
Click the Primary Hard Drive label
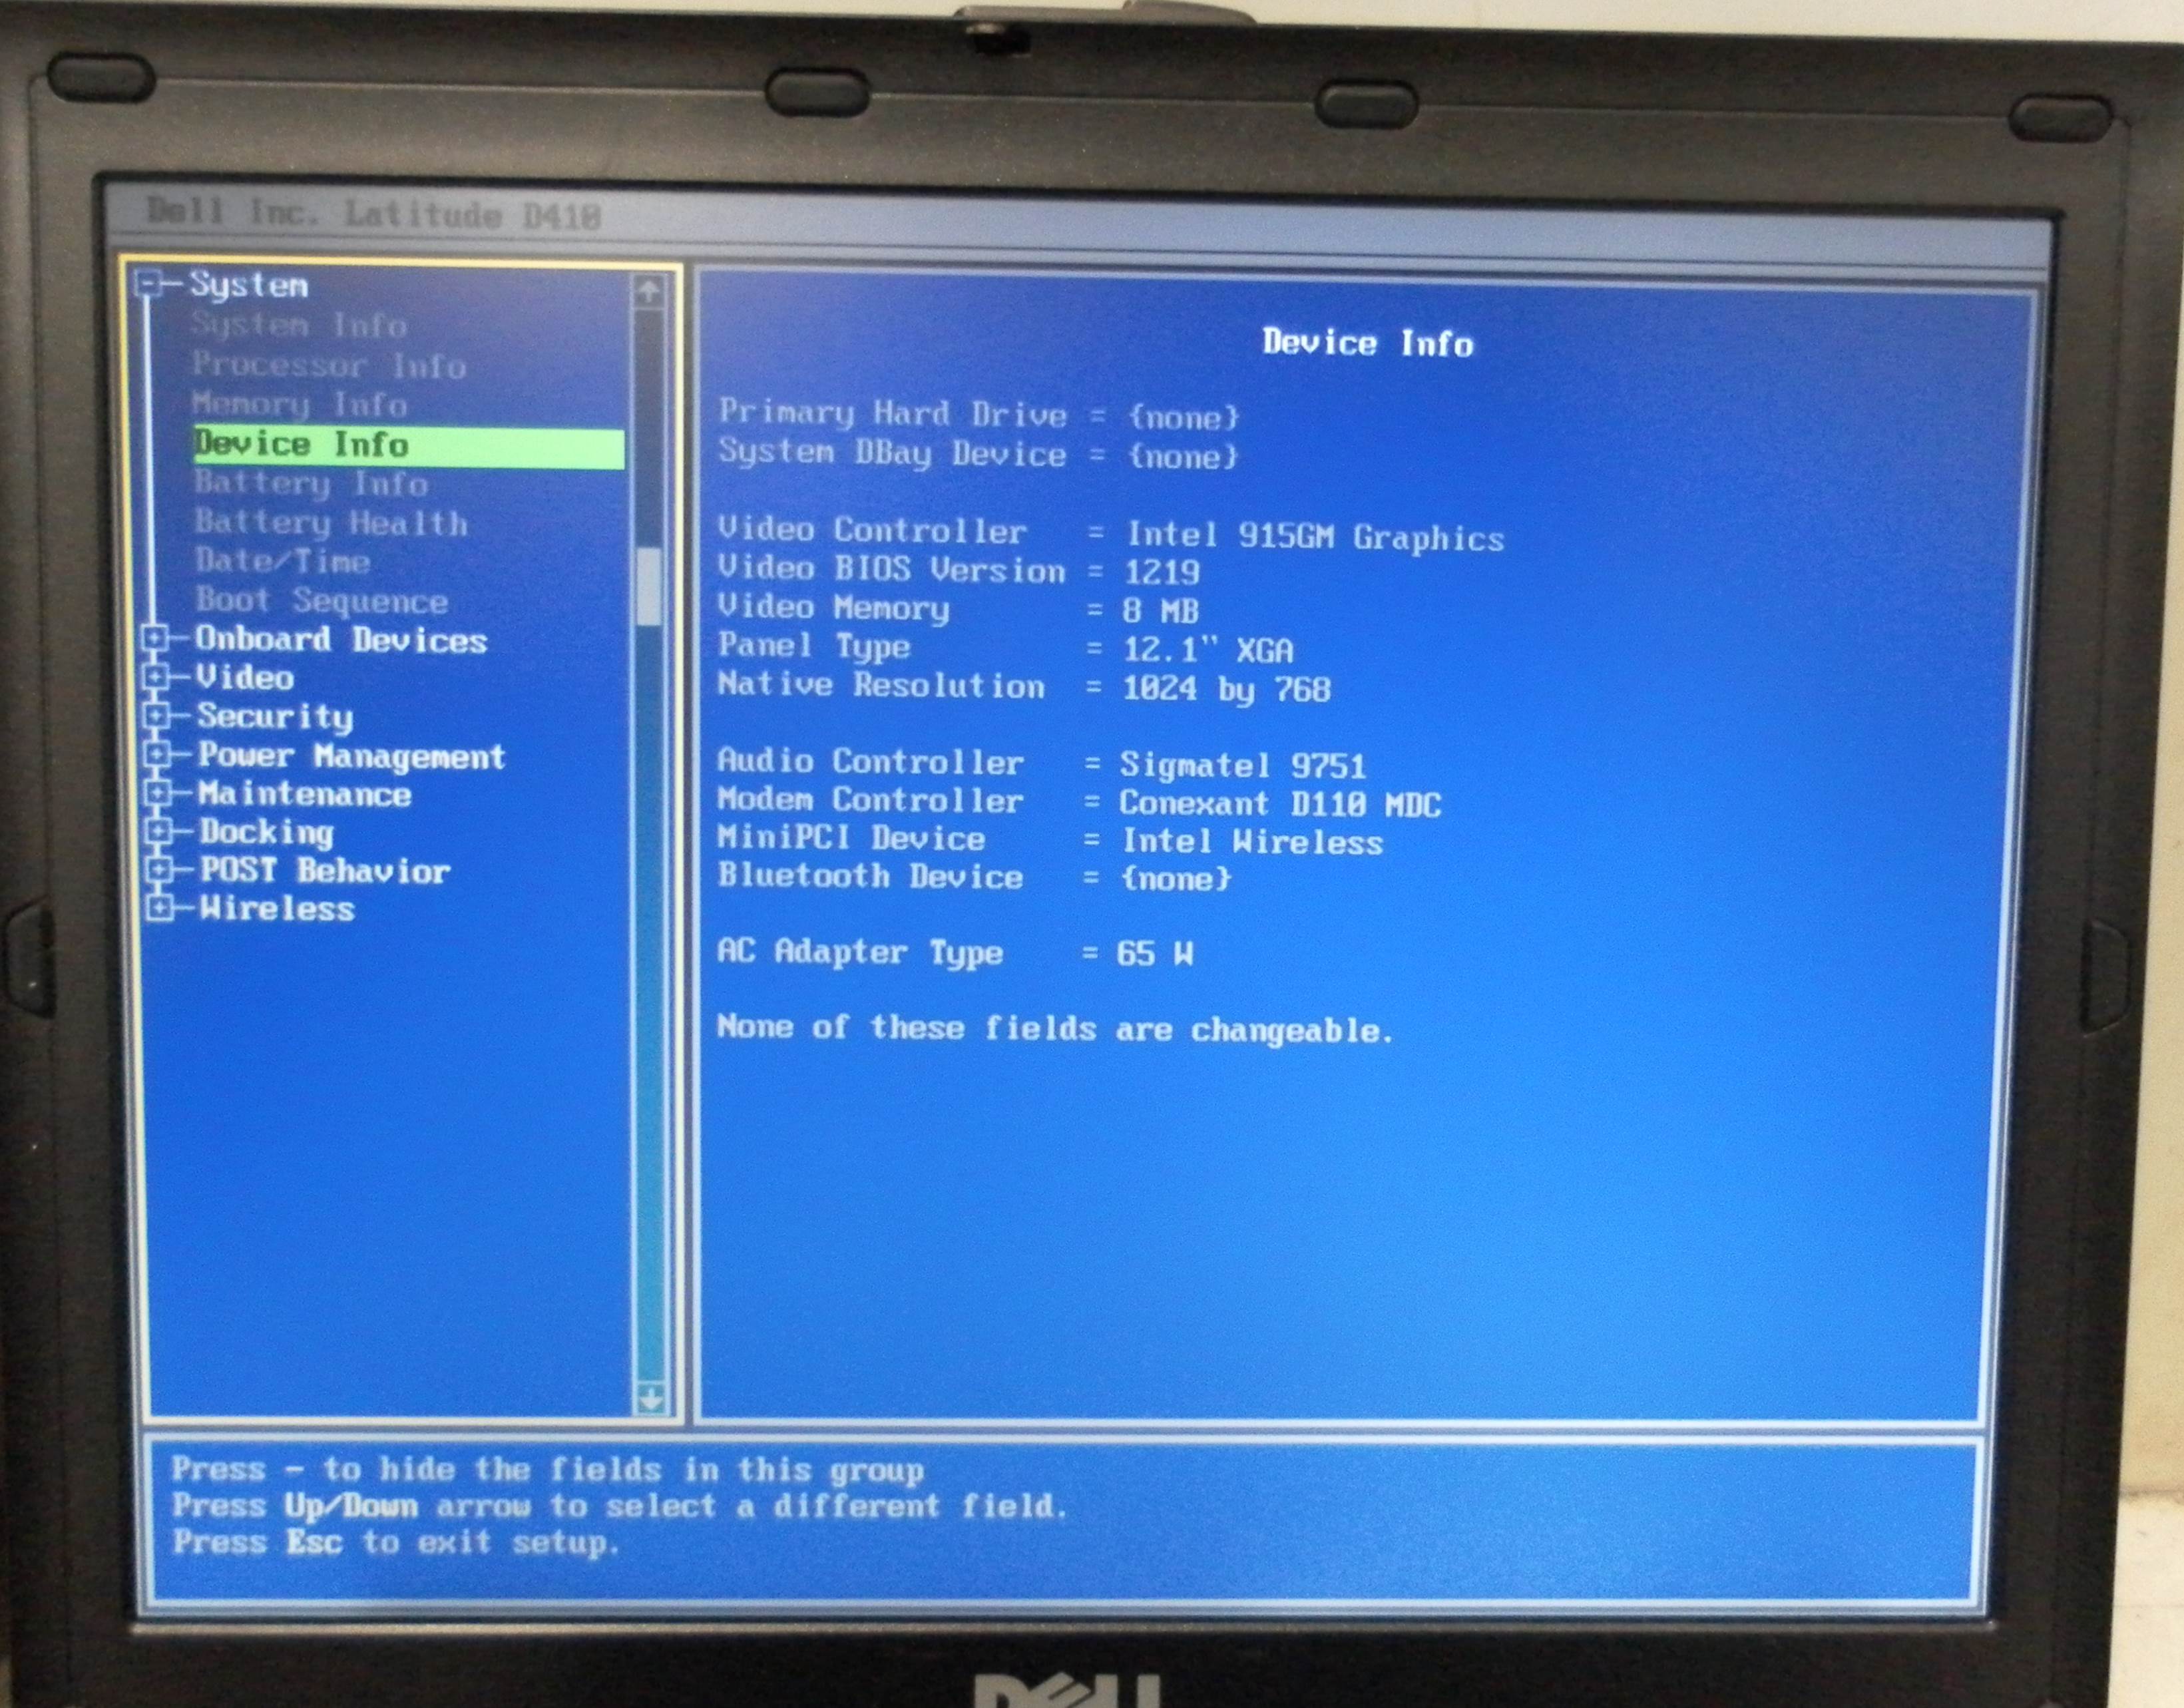(x=893, y=414)
